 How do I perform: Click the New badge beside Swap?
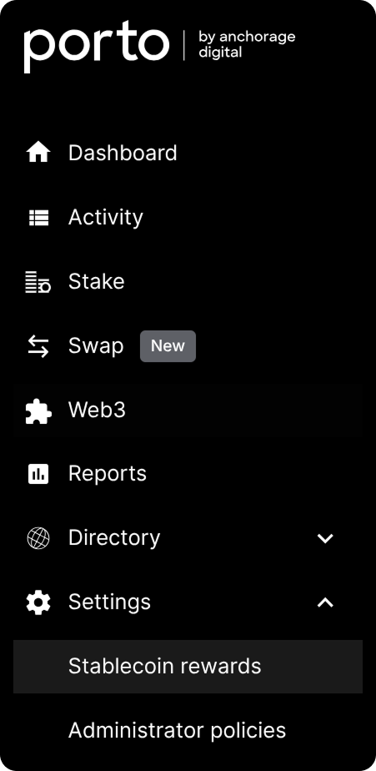click(168, 346)
